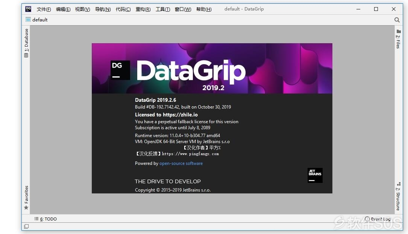This screenshot has height=234, width=408.
Task: Click the Runtime version line
Action: pos(177,136)
